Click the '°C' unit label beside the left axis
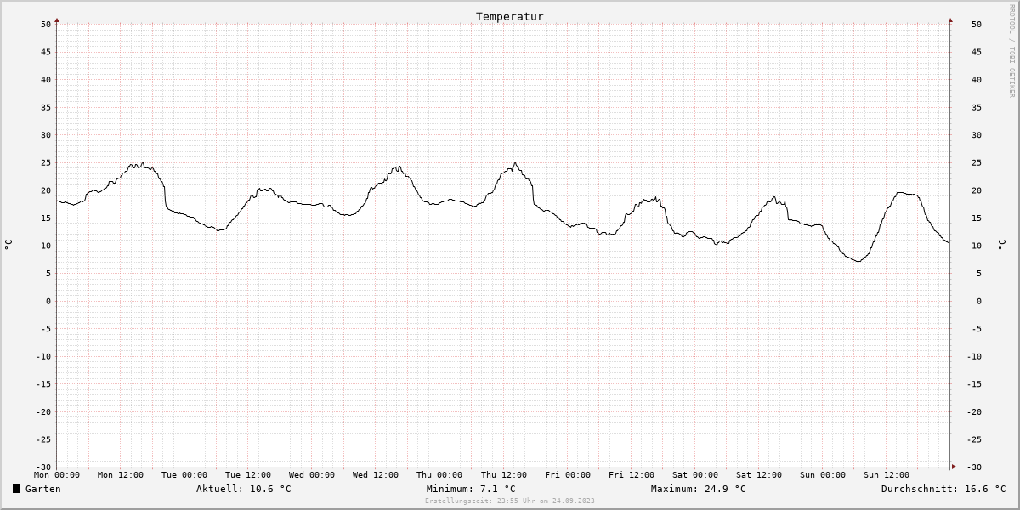 coord(8,245)
